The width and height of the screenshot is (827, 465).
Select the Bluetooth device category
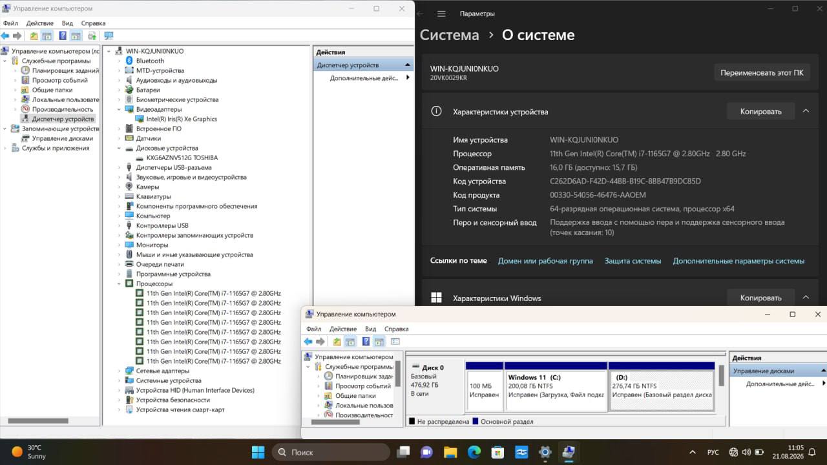(150, 61)
